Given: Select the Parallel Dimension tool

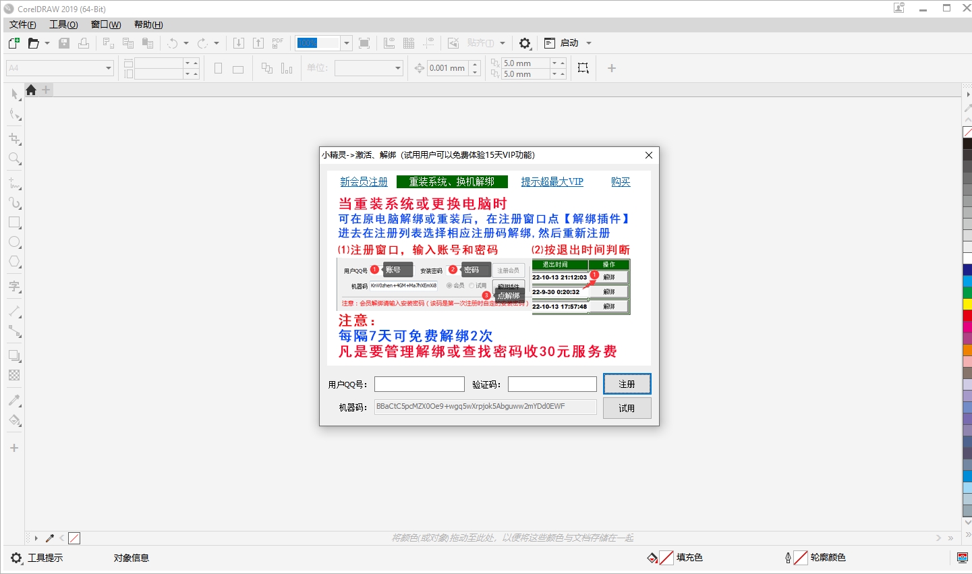Looking at the screenshot, I should [x=15, y=312].
